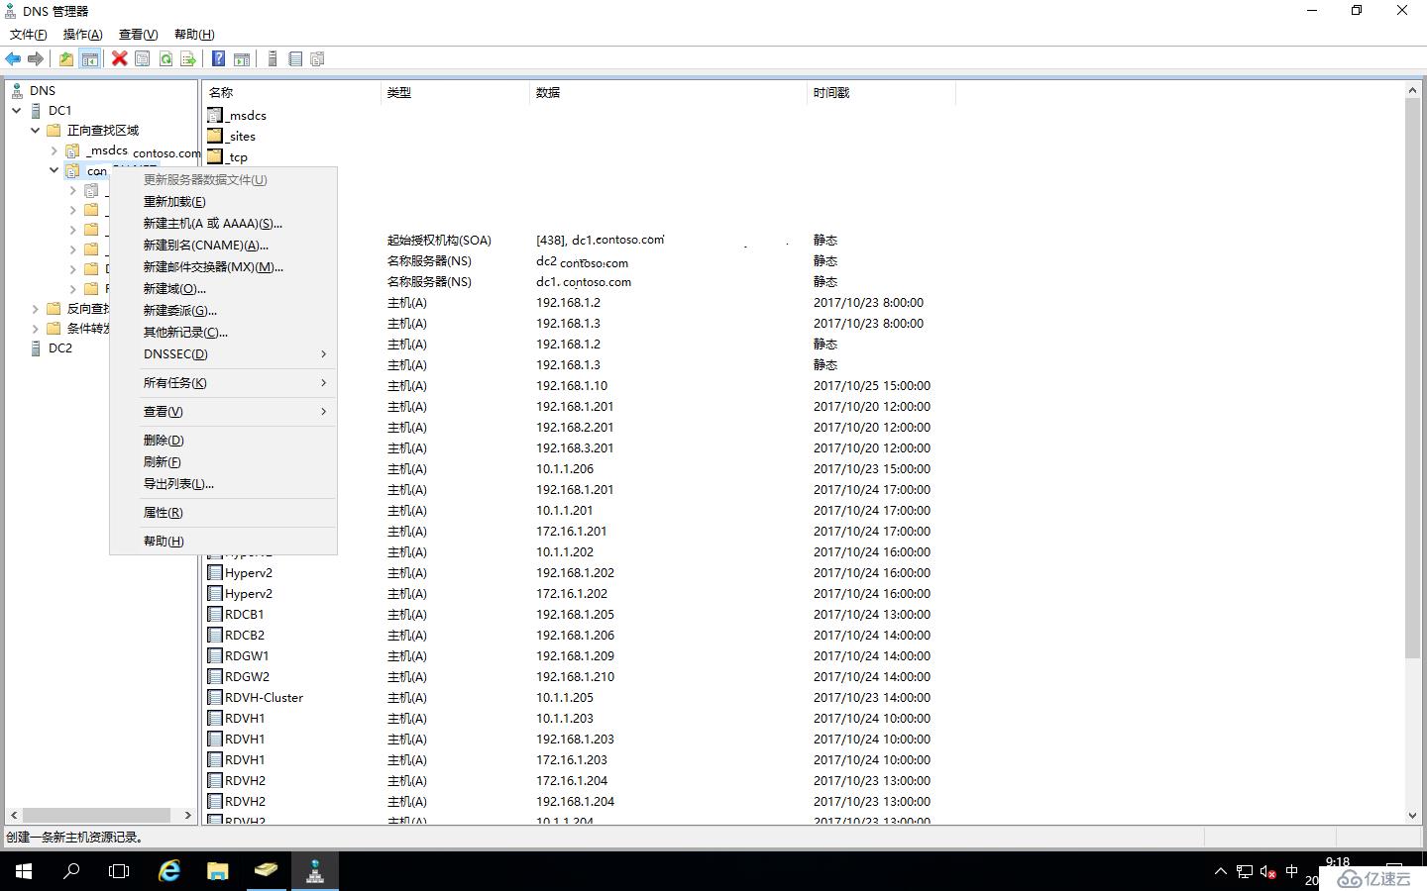1427x891 pixels.
Task: Choose 新建委派(G)... from context menu
Action: pos(223,310)
